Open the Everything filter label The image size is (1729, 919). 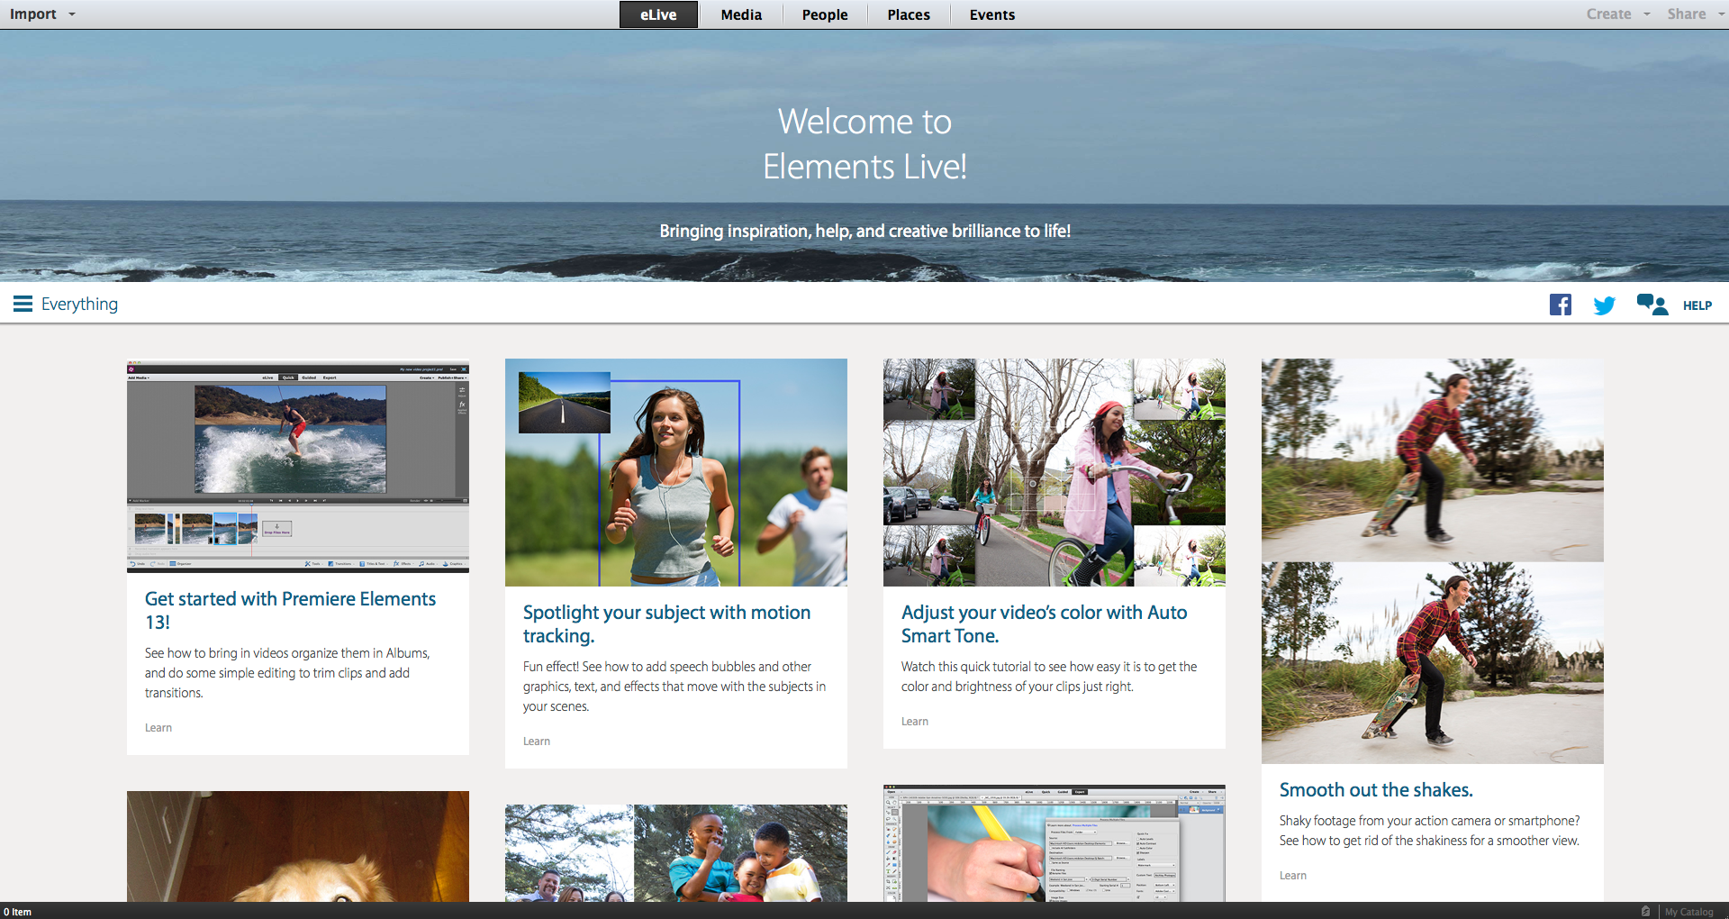tap(79, 305)
